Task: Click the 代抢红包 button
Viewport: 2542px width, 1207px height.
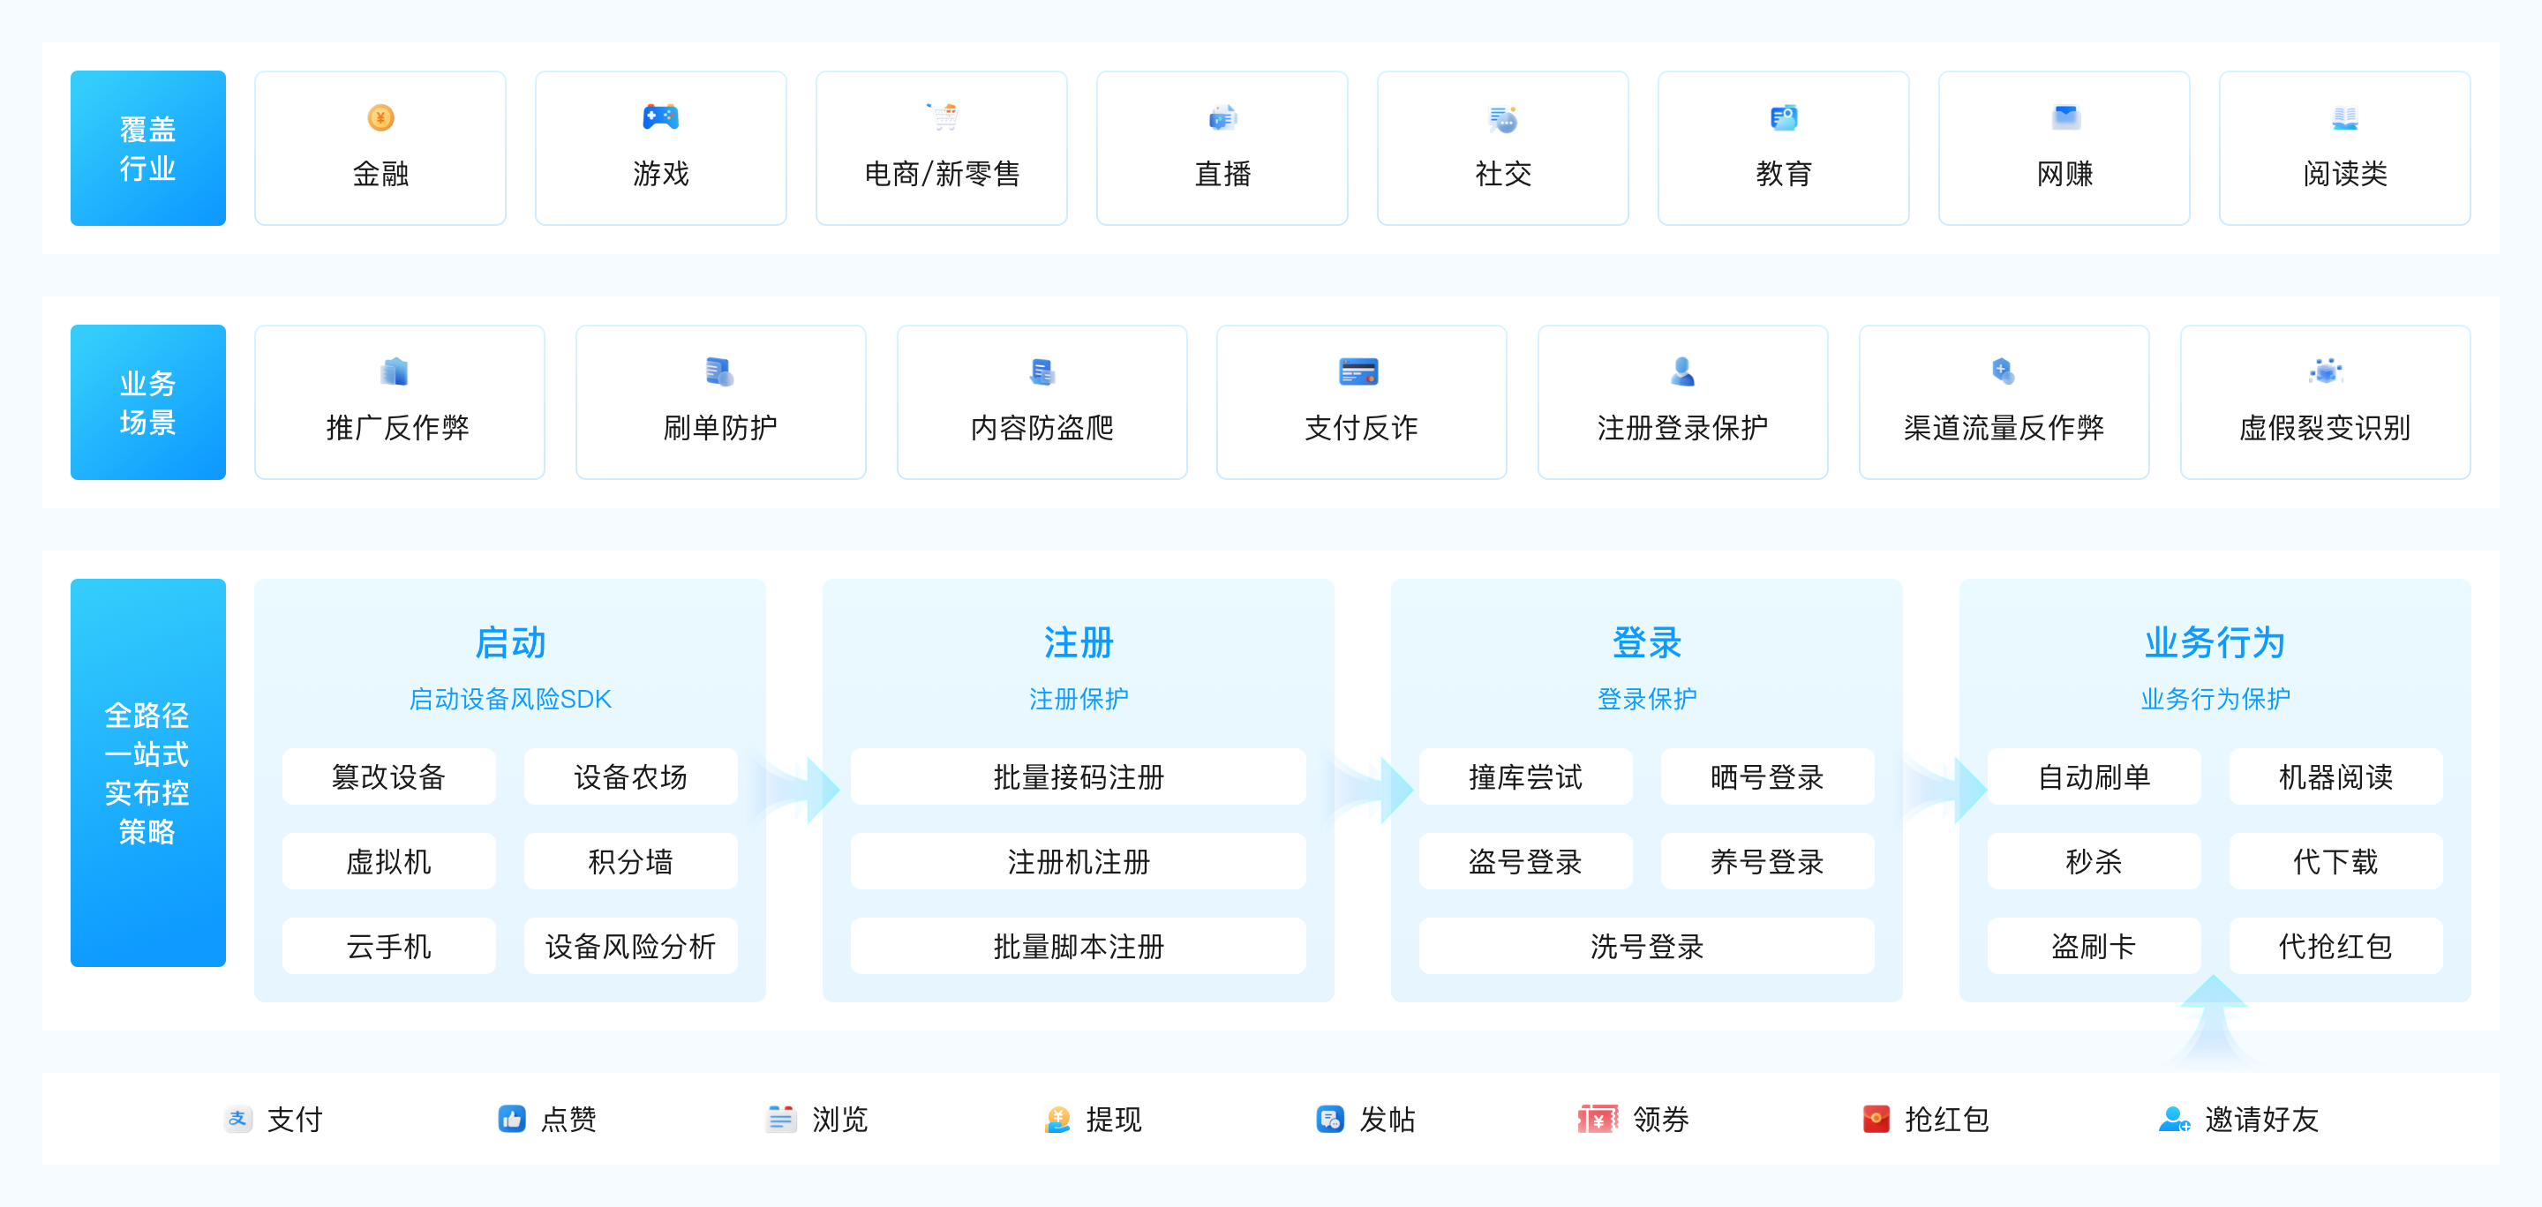Action: pos(2335,947)
